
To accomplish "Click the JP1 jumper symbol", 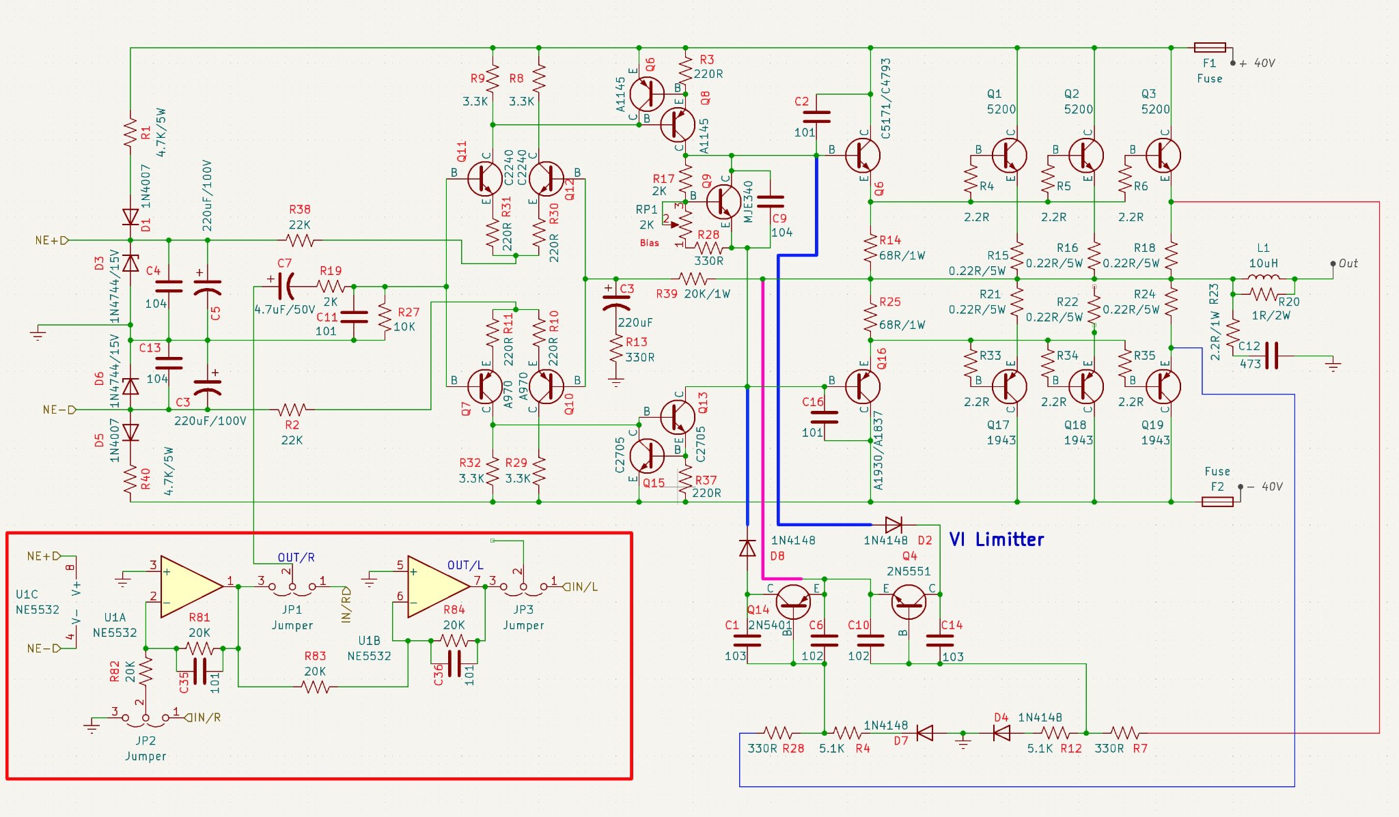I will point(292,586).
